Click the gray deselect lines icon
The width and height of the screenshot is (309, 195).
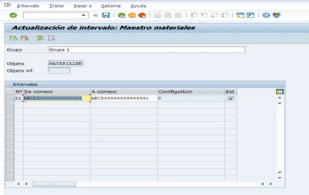pyautogui.click(x=52, y=38)
